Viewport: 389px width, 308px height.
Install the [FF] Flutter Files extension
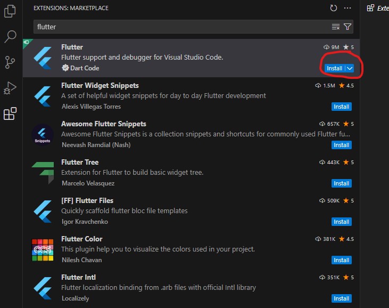click(x=341, y=222)
